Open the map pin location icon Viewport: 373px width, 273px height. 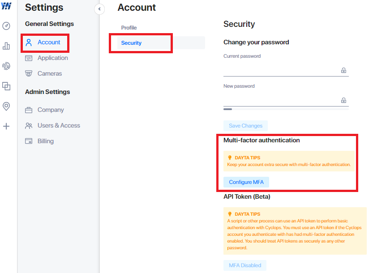[6, 107]
